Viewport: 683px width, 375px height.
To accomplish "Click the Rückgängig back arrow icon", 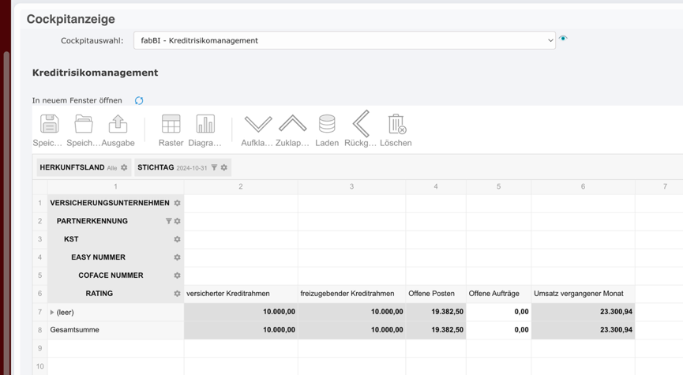I will pos(361,124).
